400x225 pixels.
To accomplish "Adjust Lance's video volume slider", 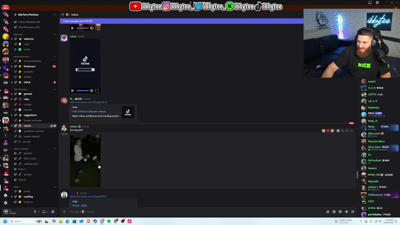I will (x=82, y=91).
